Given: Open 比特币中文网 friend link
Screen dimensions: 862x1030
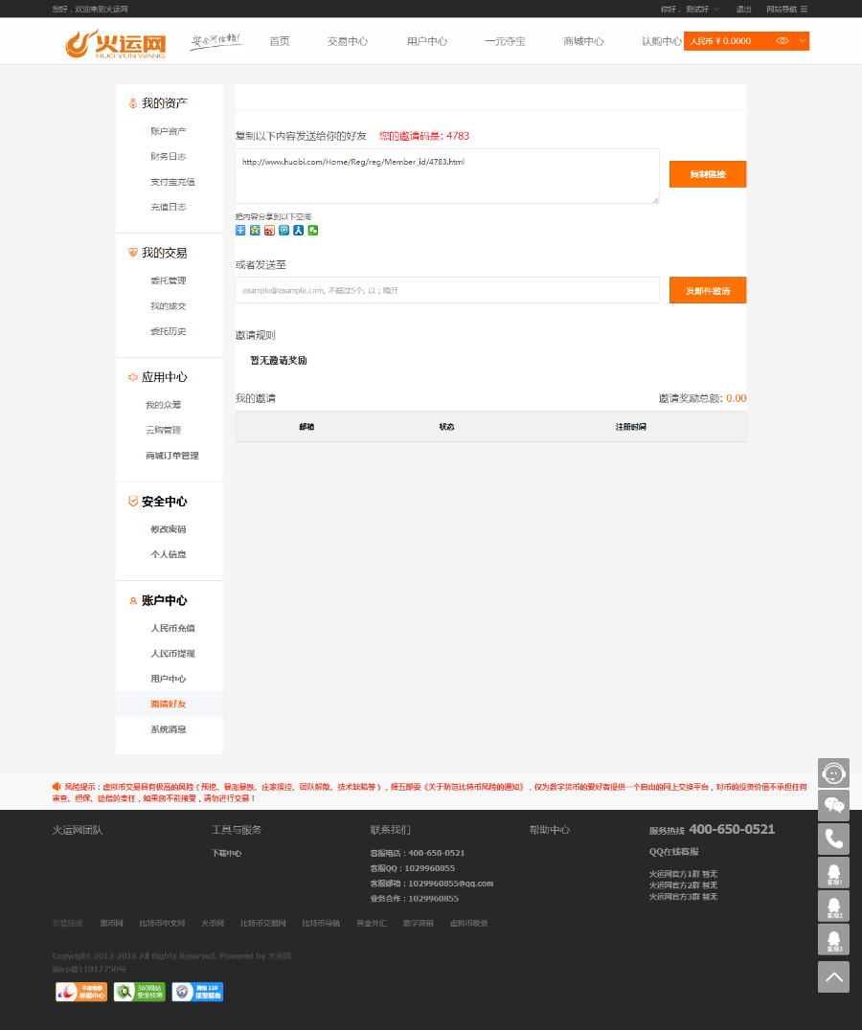Looking at the screenshot, I should click(162, 923).
